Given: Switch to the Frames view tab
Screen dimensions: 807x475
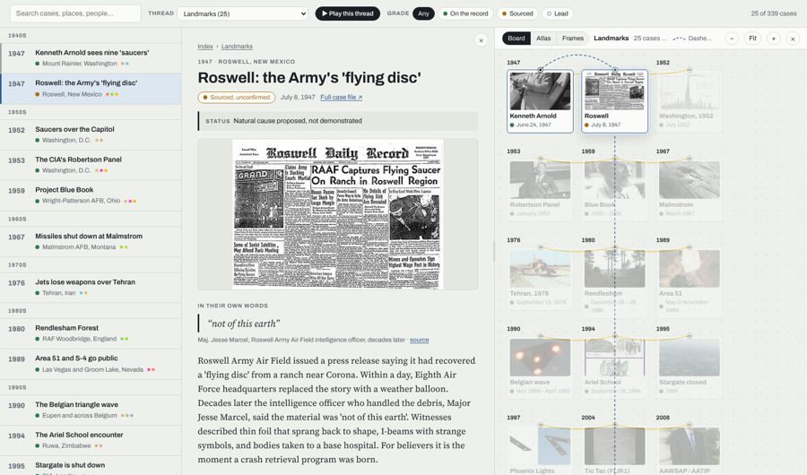Looking at the screenshot, I should coord(572,39).
